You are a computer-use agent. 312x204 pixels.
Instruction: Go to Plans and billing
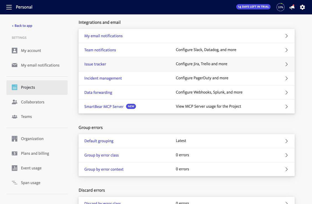coord(37,153)
